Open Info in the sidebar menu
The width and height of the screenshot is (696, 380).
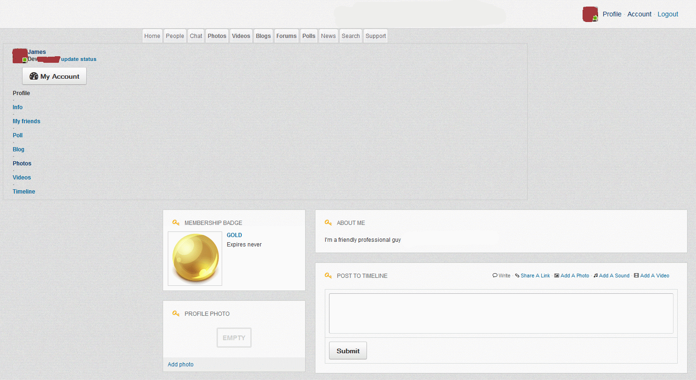click(17, 107)
